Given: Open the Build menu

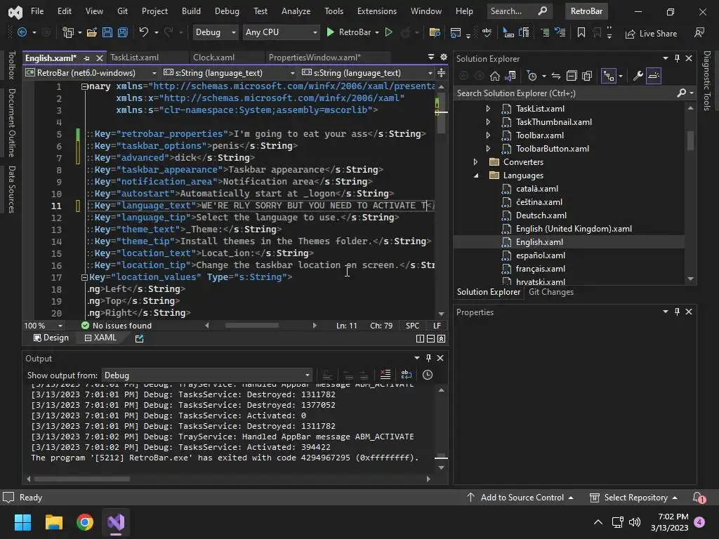Looking at the screenshot, I should pos(191,11).
